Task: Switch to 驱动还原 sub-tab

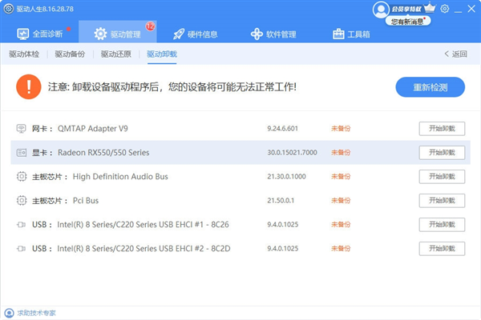Action: (x=116, y=54)
